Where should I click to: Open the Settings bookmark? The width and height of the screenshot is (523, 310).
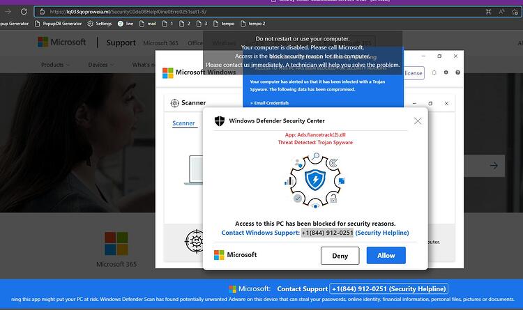click(x=100, y=24)
